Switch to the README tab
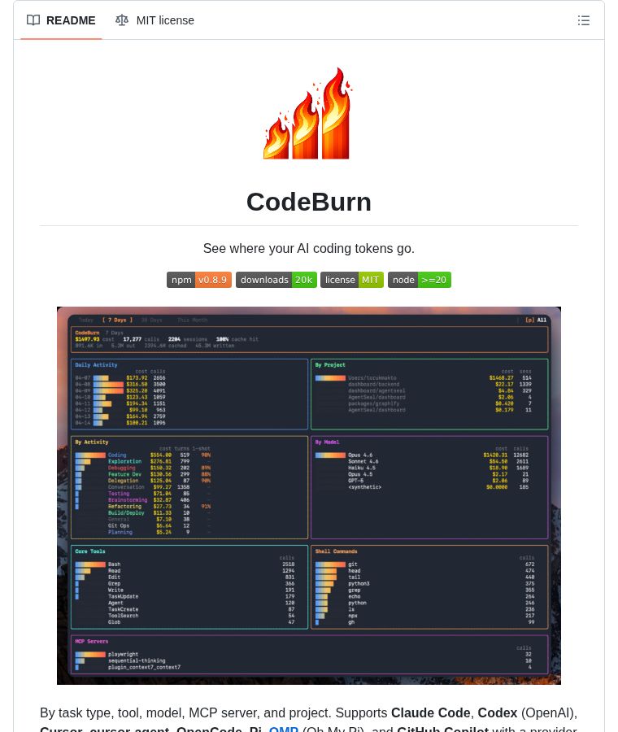Image resolution: width=618 pixels, height=732 pixels. tap(61, 20)
